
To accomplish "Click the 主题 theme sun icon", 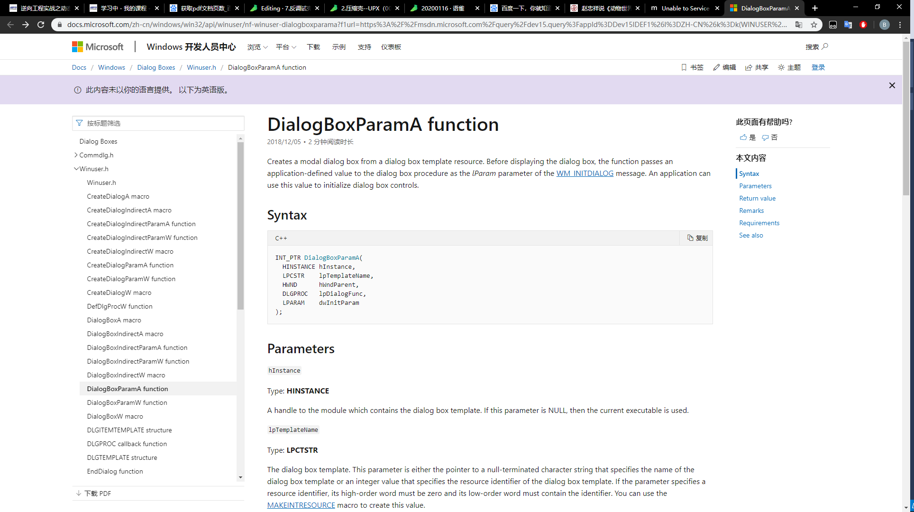I will pyautogui.click(x=781, y=67).
